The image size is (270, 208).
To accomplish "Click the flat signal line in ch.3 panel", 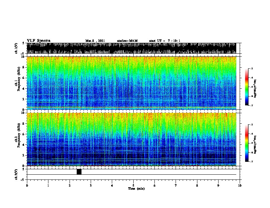I will [132, 175].
